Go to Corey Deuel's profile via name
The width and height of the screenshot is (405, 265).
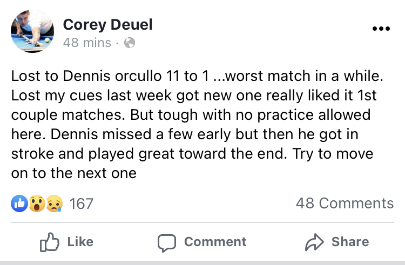(x=108, y=24)
